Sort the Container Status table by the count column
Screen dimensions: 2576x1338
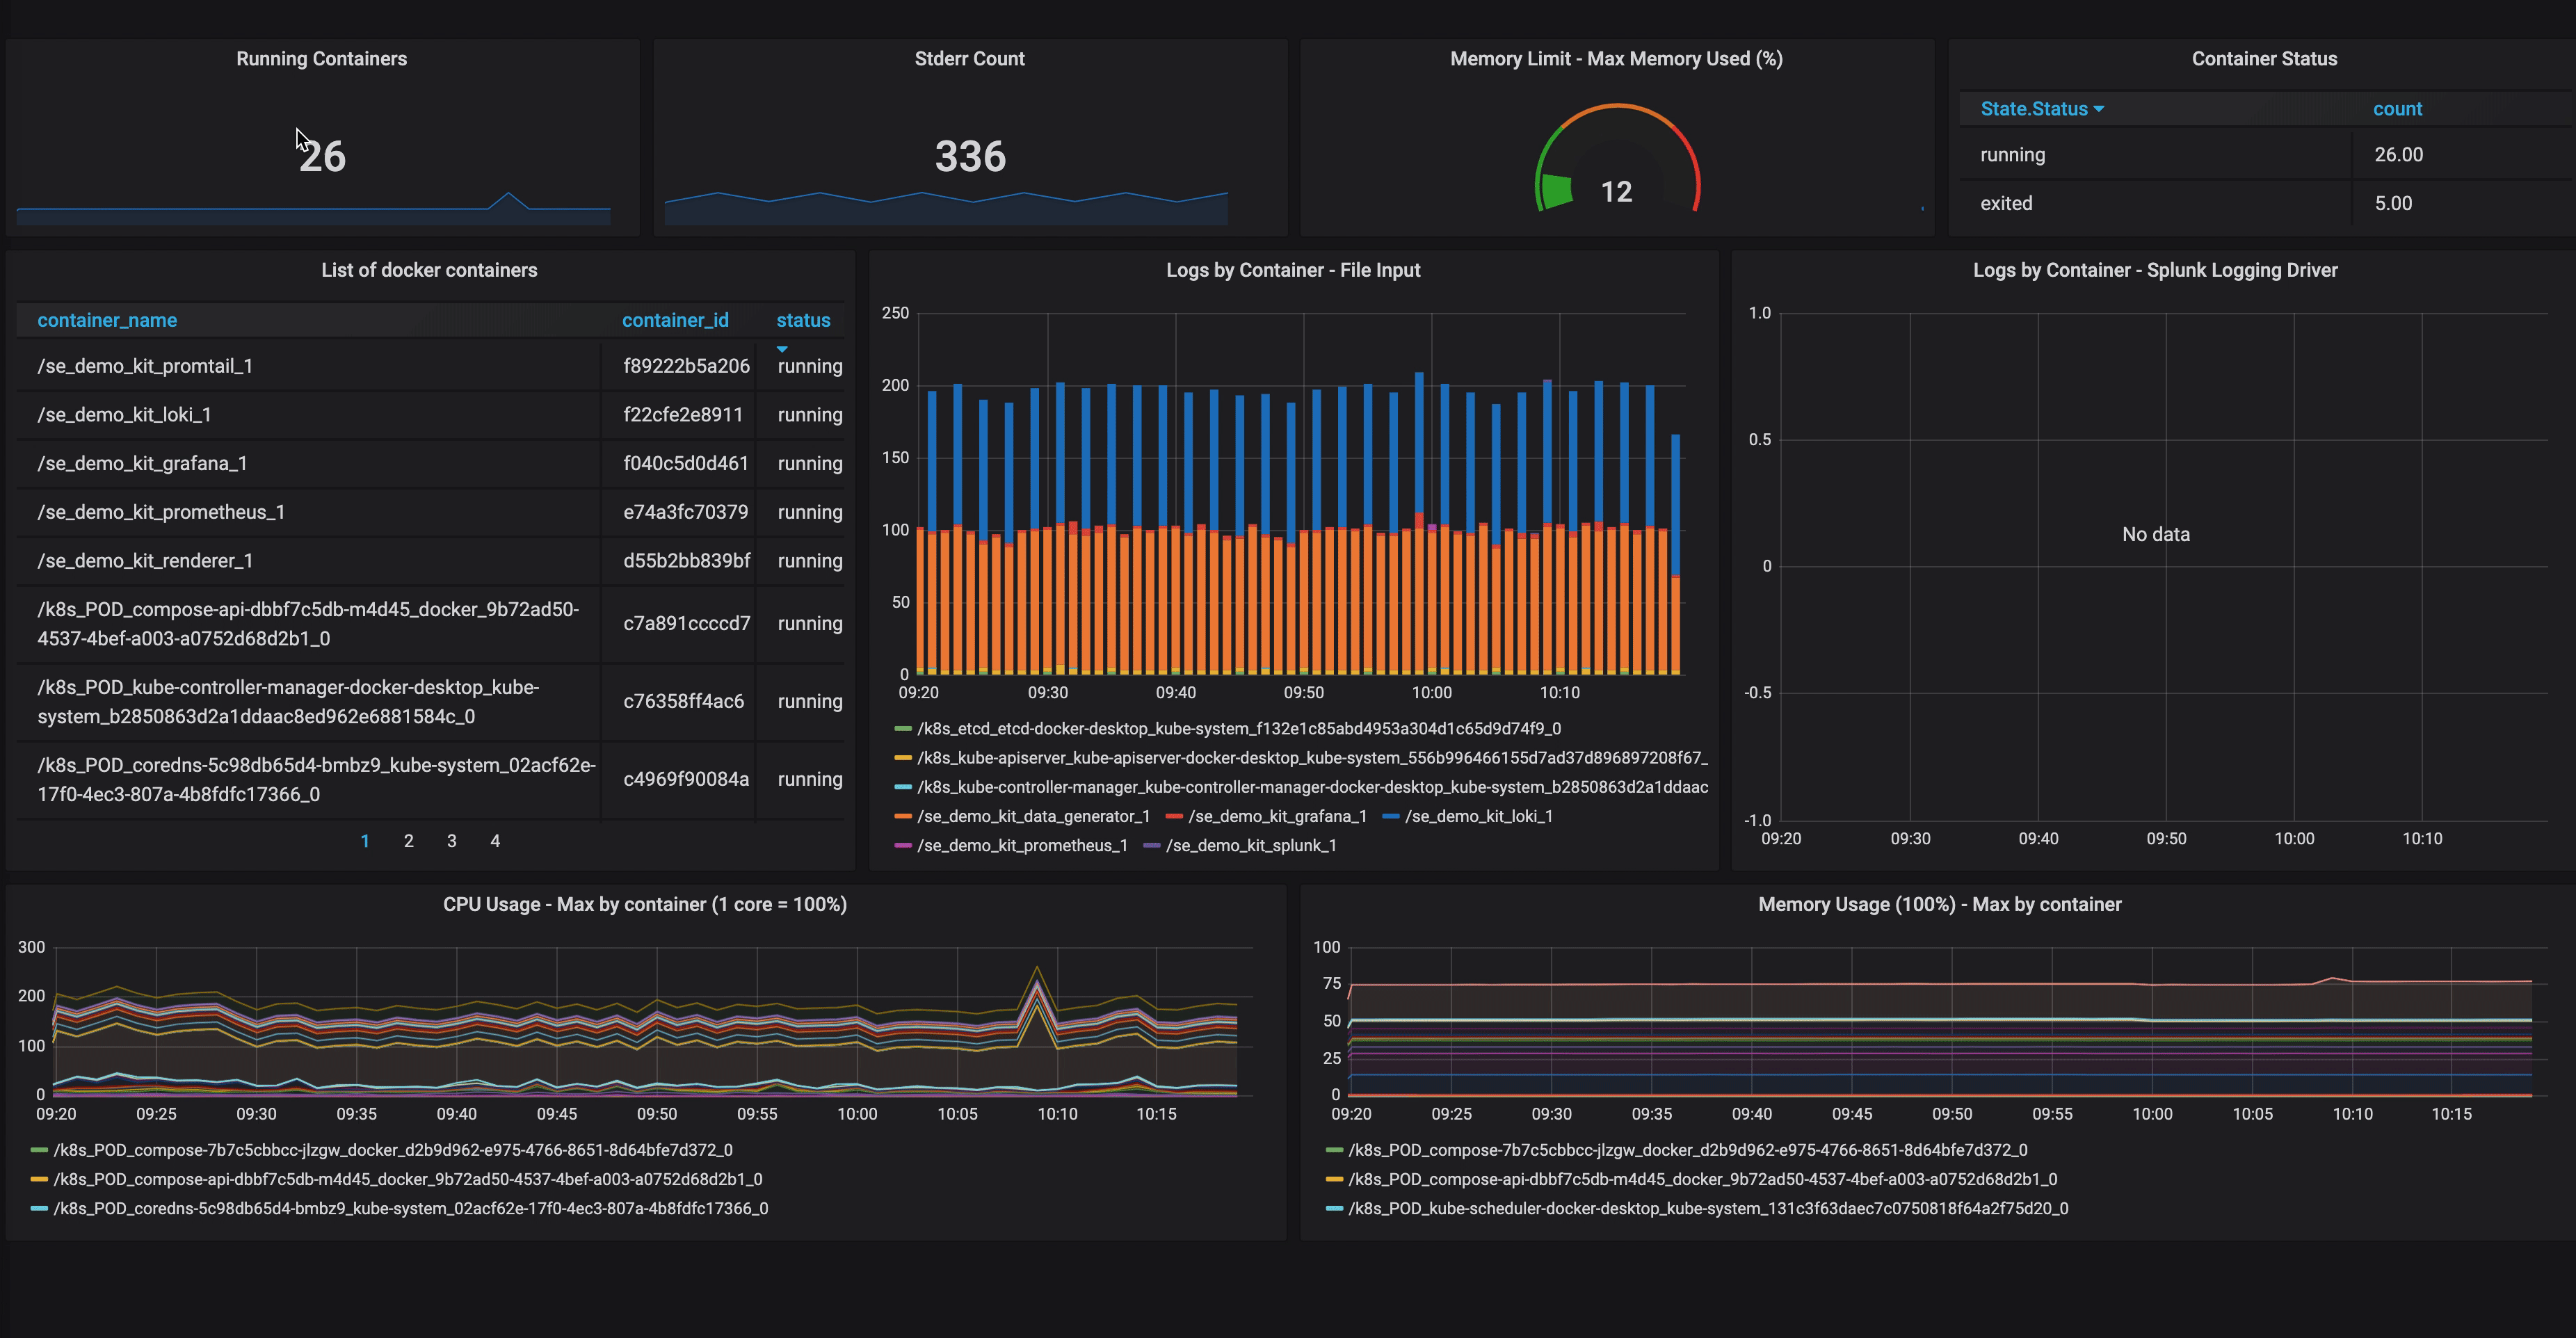(x=2397, y=109)
